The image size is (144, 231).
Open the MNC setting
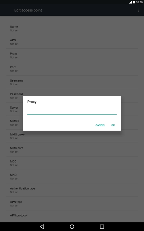point(72,176)
